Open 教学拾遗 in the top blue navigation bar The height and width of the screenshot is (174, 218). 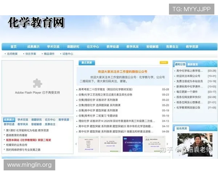113,47
